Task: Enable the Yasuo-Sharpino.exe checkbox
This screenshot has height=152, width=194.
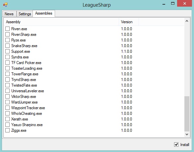Action: [7, 125]
